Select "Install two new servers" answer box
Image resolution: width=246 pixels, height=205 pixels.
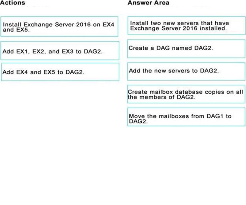[186, 26]
